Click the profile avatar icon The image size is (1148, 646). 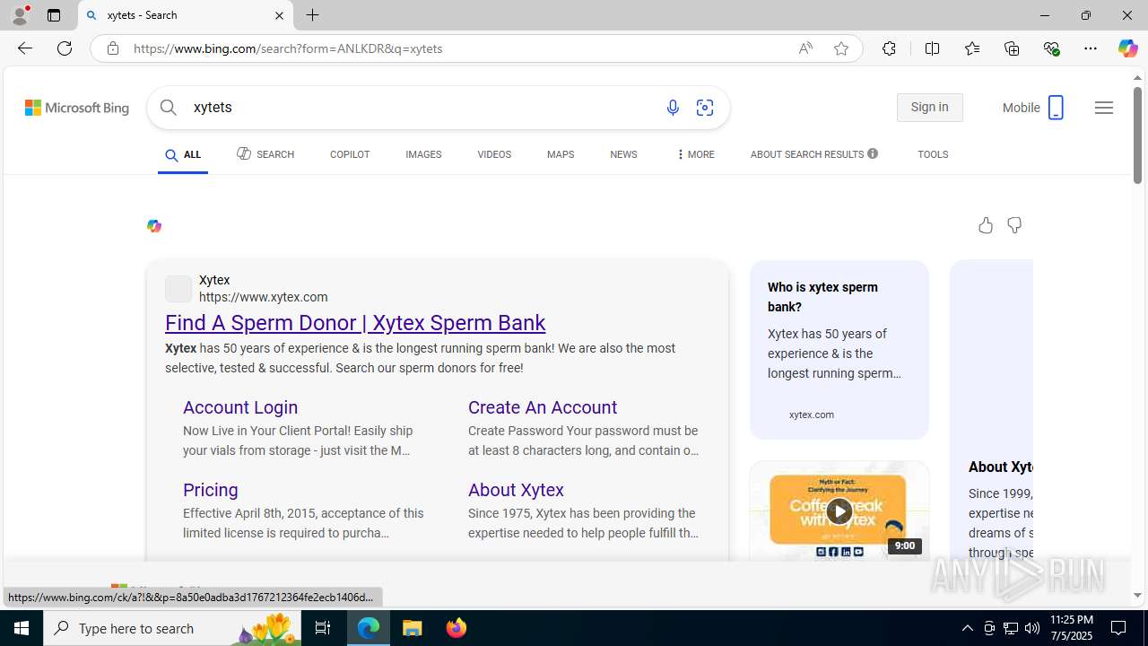(20, 15)
